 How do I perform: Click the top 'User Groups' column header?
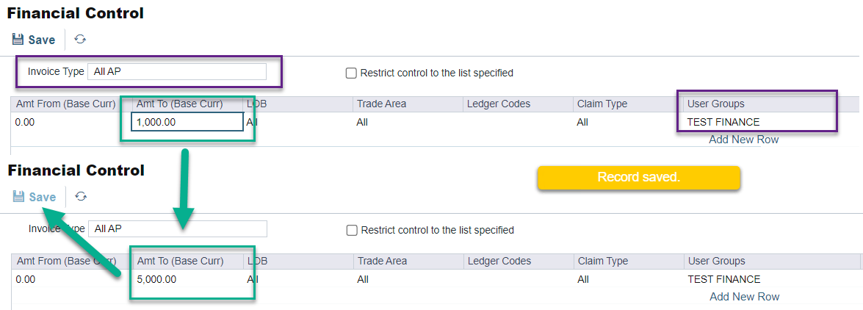[716, 104]
